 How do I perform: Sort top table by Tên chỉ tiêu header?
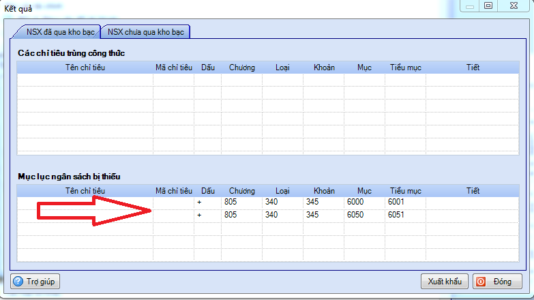point(85,67)
